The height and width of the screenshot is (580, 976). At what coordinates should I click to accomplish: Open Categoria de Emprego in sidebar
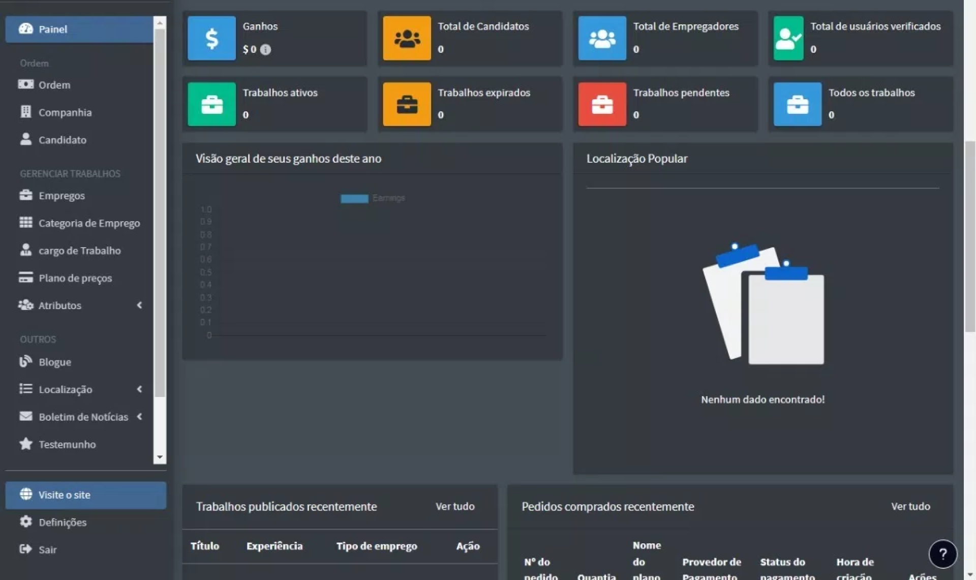(x=89, y=223)
